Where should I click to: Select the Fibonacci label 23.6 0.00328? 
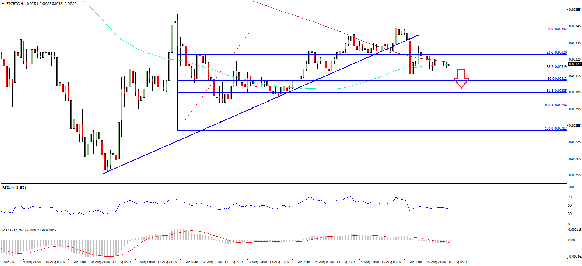[x=556, y=52]
